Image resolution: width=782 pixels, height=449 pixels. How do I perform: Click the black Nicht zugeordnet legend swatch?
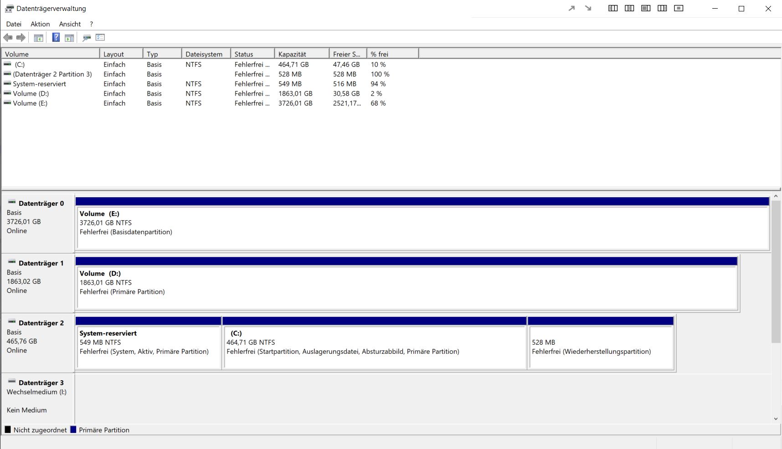(x=8, y=429)
